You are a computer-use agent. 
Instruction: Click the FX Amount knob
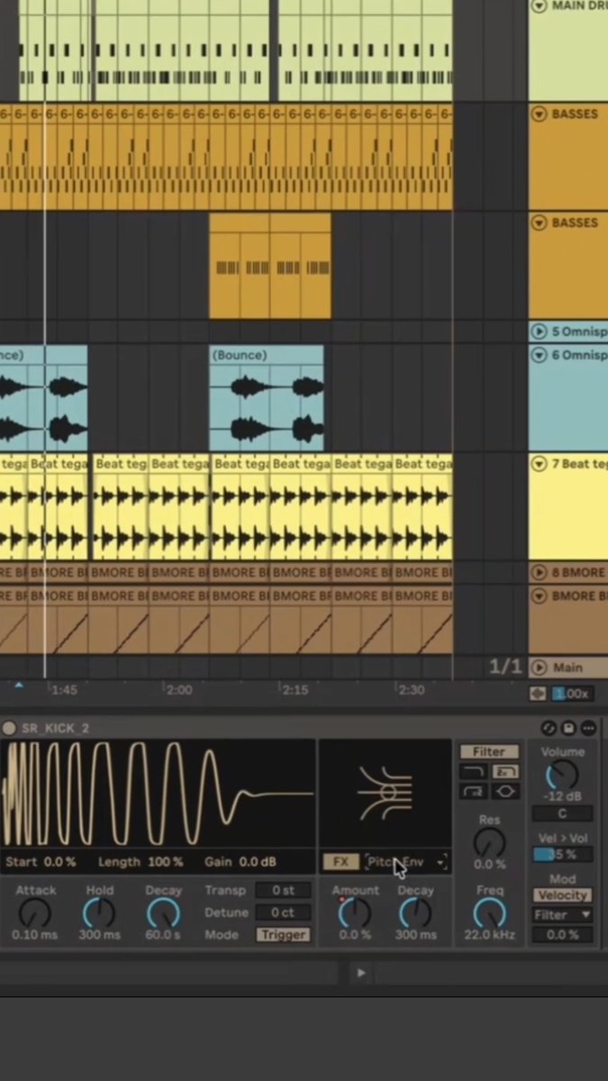pos(354,913)
